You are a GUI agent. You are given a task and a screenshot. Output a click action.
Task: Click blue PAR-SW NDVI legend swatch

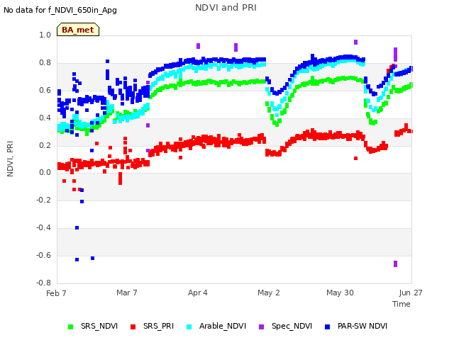327,327
